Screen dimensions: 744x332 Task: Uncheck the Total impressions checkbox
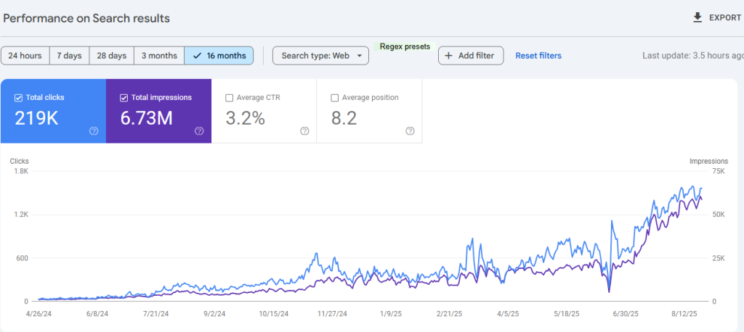[x=124, y=98]
